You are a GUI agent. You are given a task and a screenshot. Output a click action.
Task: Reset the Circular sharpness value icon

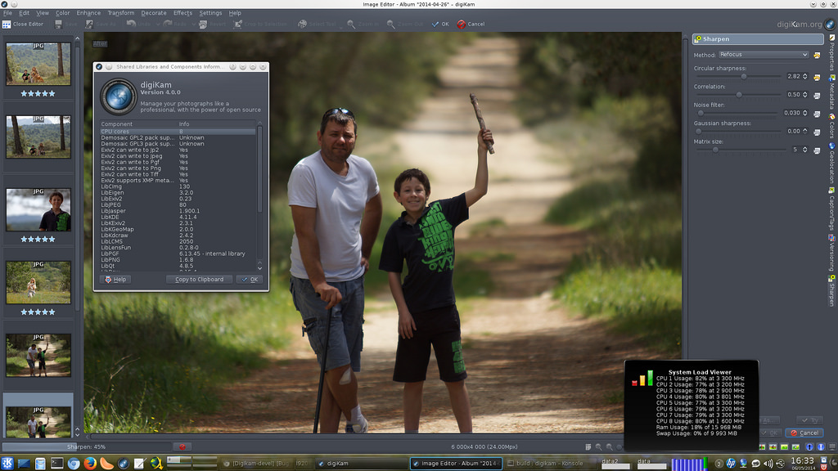pyautogui.click(x=817, y=77)
